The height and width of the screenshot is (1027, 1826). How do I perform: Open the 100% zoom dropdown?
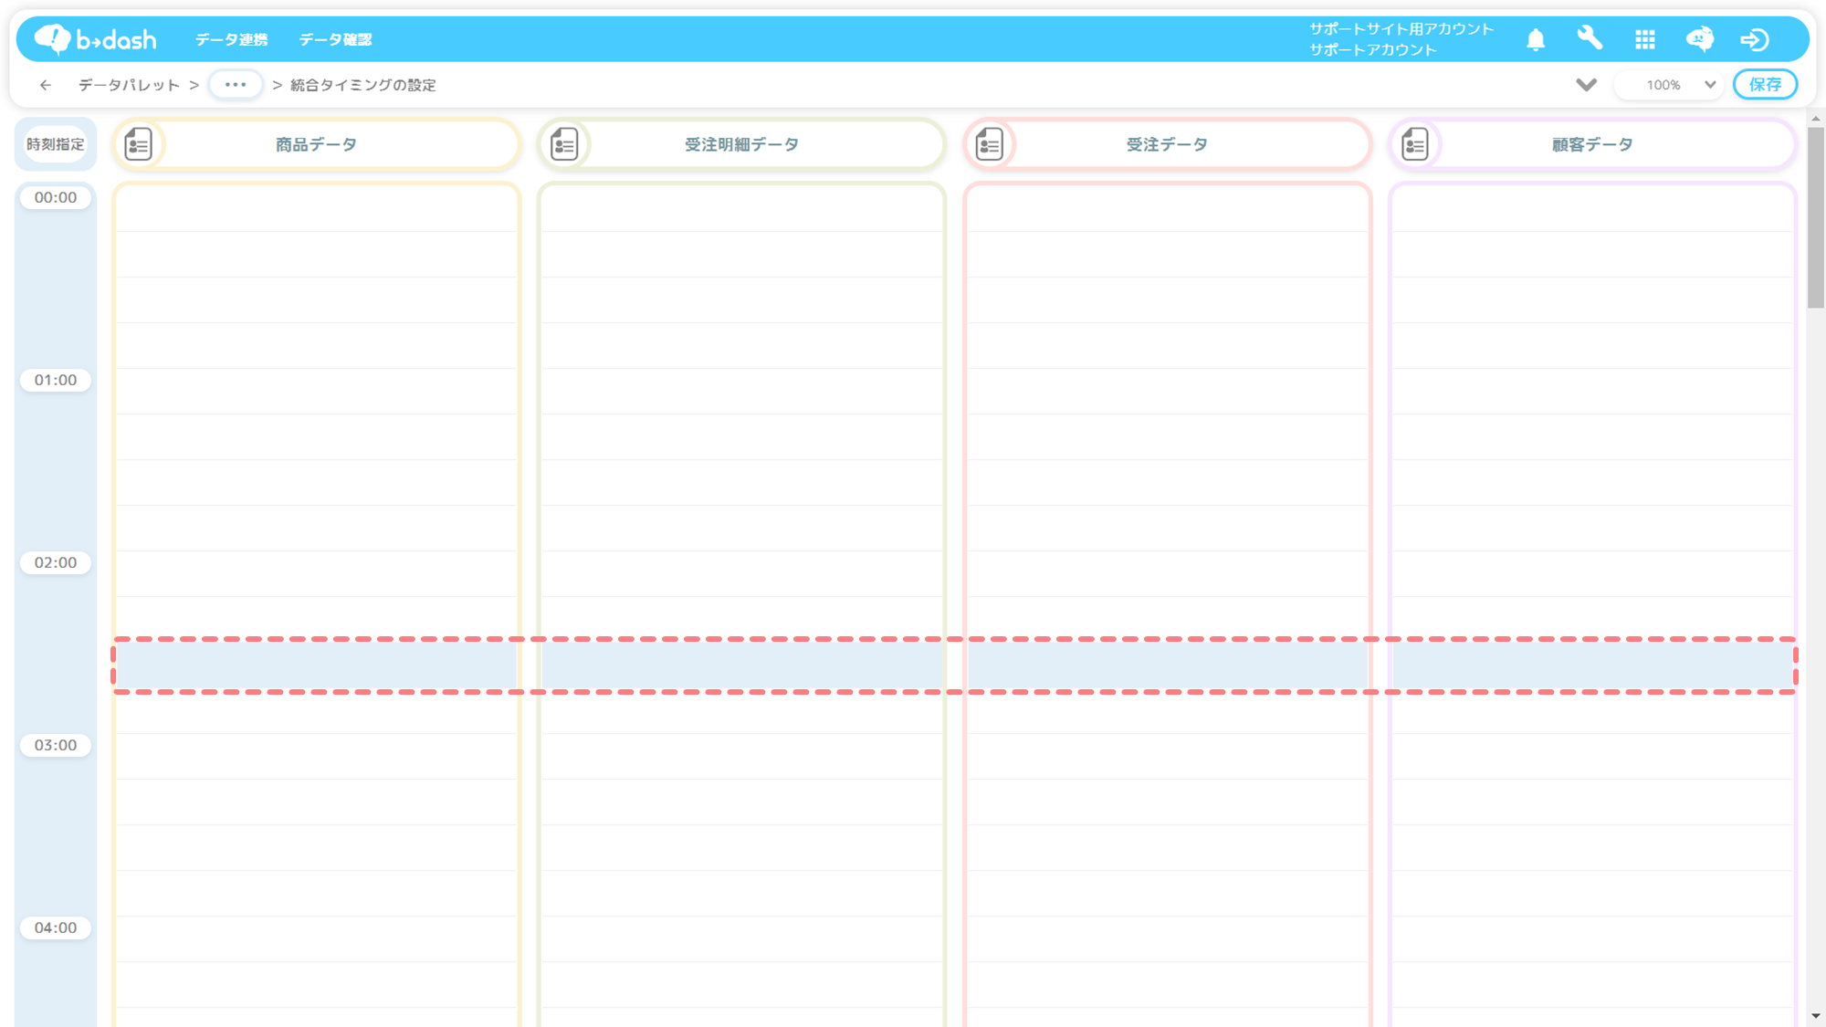coord(1671,85)
